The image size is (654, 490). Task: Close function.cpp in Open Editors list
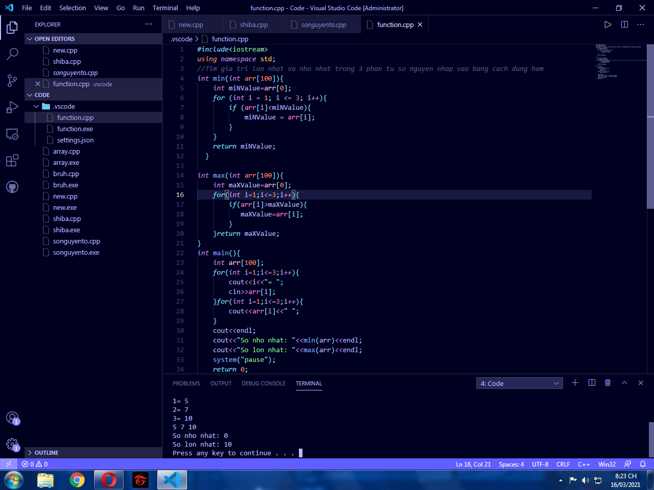38,84
